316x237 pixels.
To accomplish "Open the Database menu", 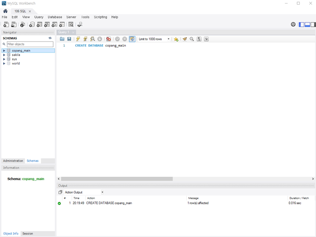I will (55, 17).
